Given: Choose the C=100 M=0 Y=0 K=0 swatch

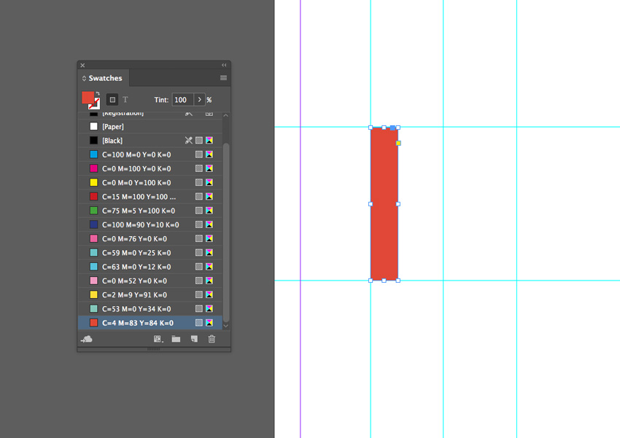Looking at the screenshot, I should (136, 155).
